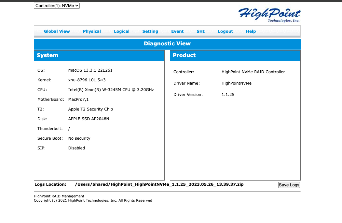Select the Thunderbolt value slash
The image size is (342, 223).
tap(69, 129)
